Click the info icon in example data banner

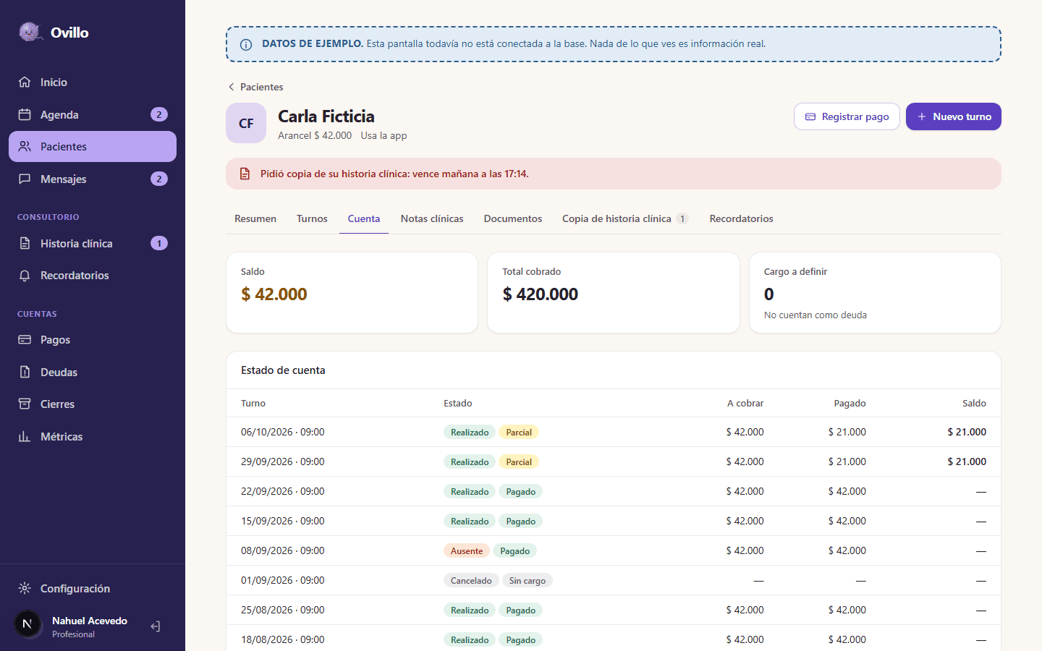246,44
